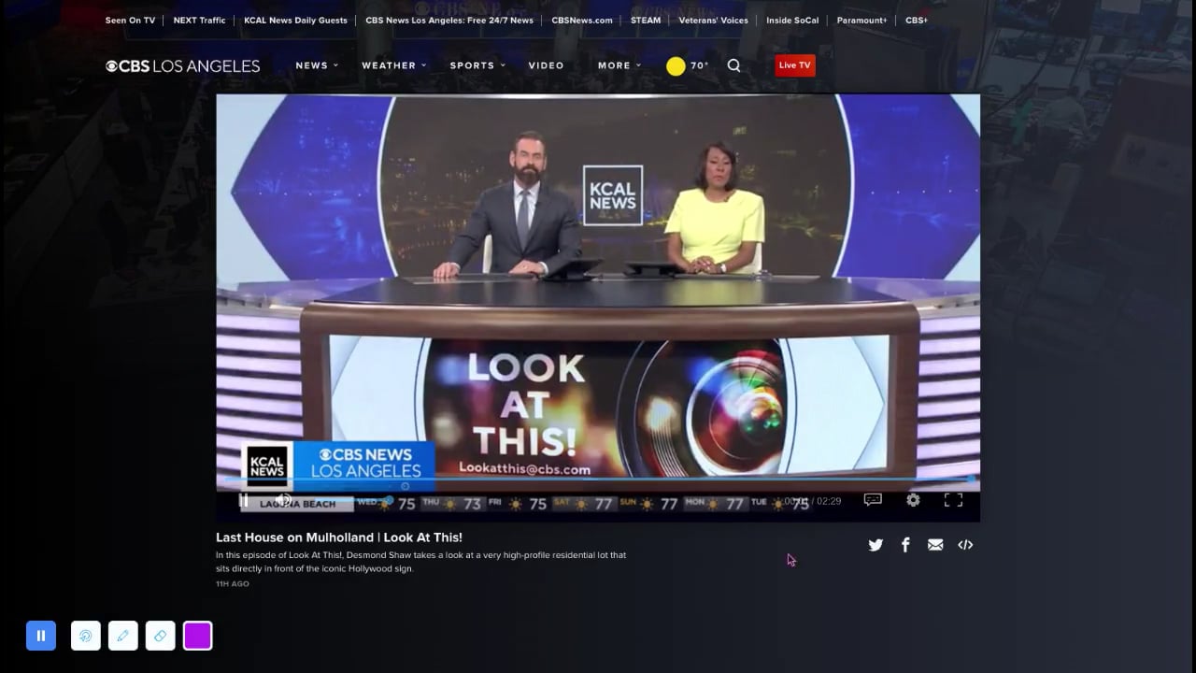The image size is (1196, 673).
Task: Click the 70° temperature reading
Action: tap(699, 65)
